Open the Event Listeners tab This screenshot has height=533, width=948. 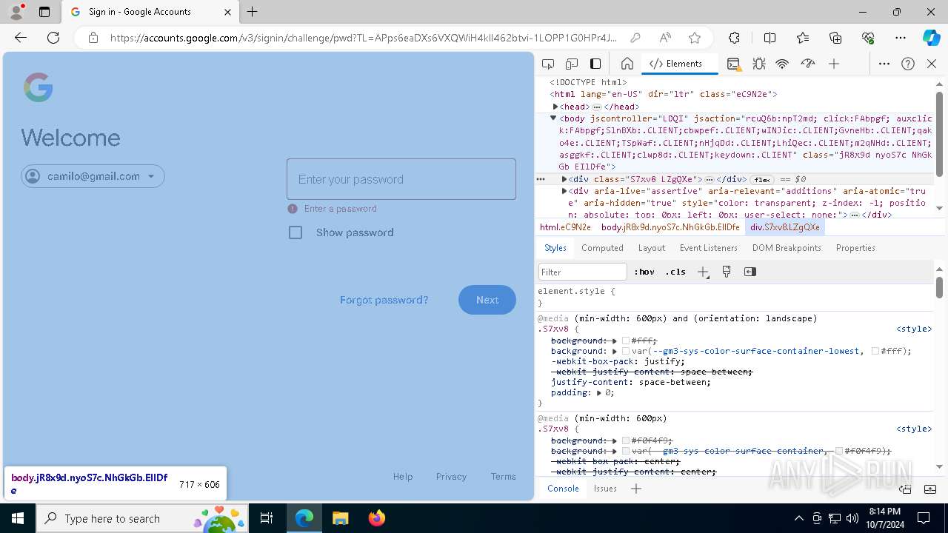[x=709, y=248]
